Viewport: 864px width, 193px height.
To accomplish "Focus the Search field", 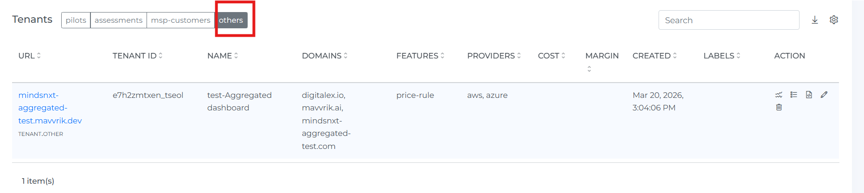I will point(728,20).
